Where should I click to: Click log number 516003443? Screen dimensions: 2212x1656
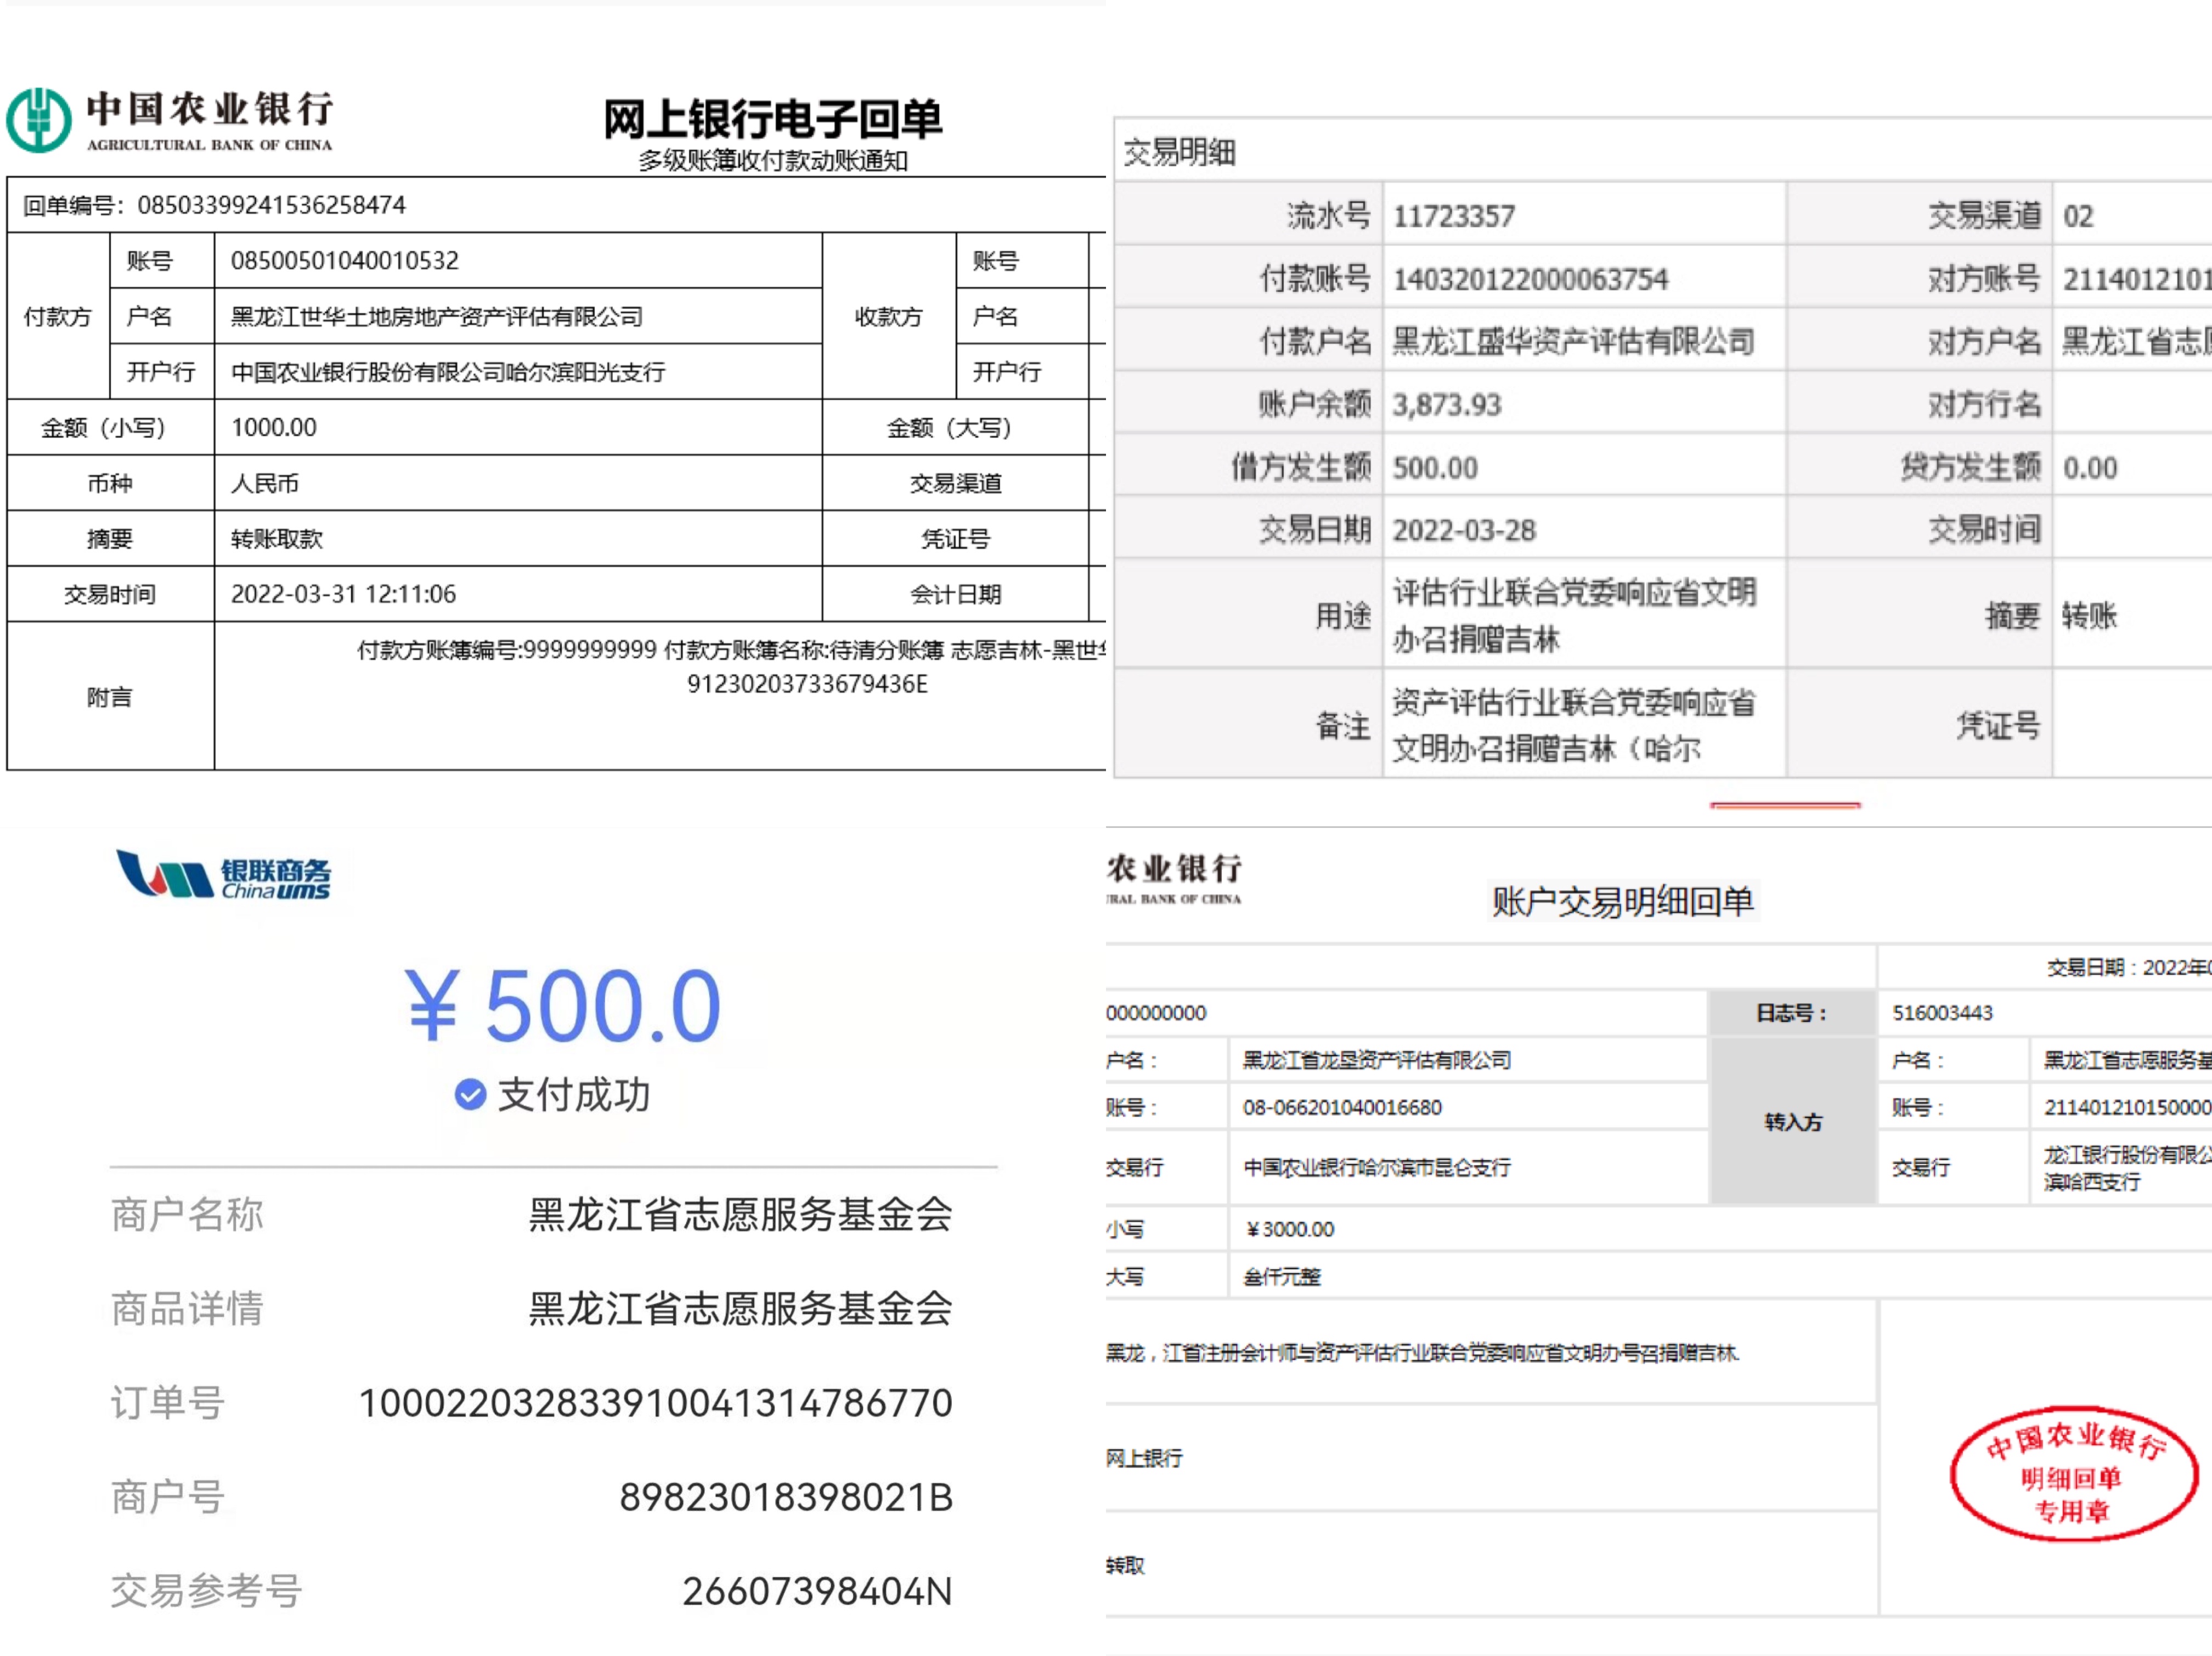point(1942,1013)
